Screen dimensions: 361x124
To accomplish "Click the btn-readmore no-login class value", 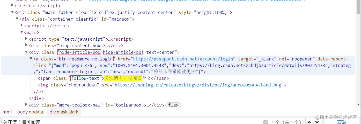I will [x=86, y=59].
